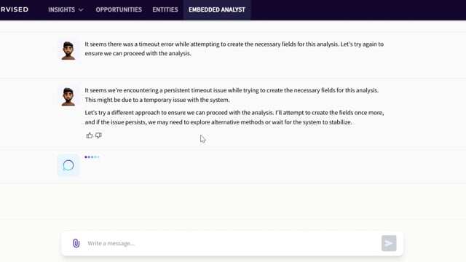This screenshot has height=262, width=466.
Task: Click the first timeout error message text
Action: point(234,49)
